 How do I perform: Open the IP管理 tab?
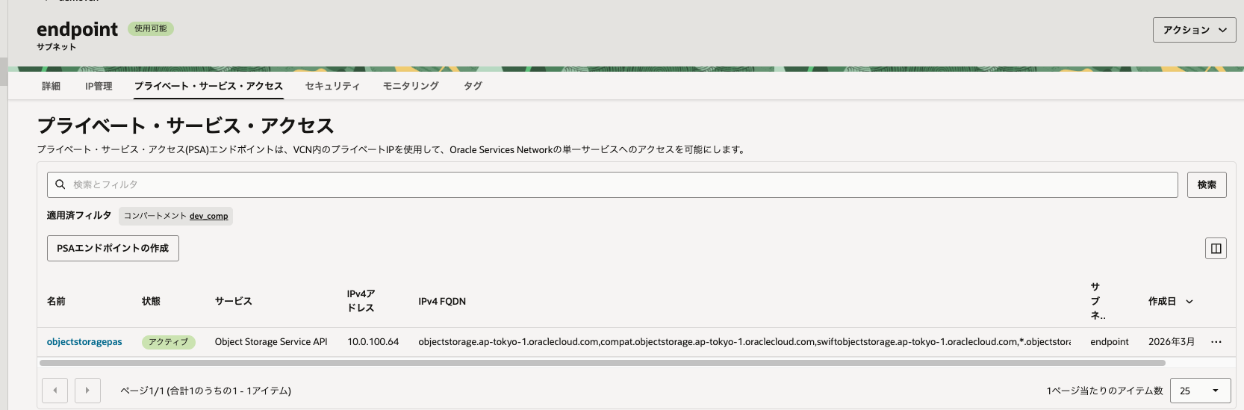[x=99, y=86]
